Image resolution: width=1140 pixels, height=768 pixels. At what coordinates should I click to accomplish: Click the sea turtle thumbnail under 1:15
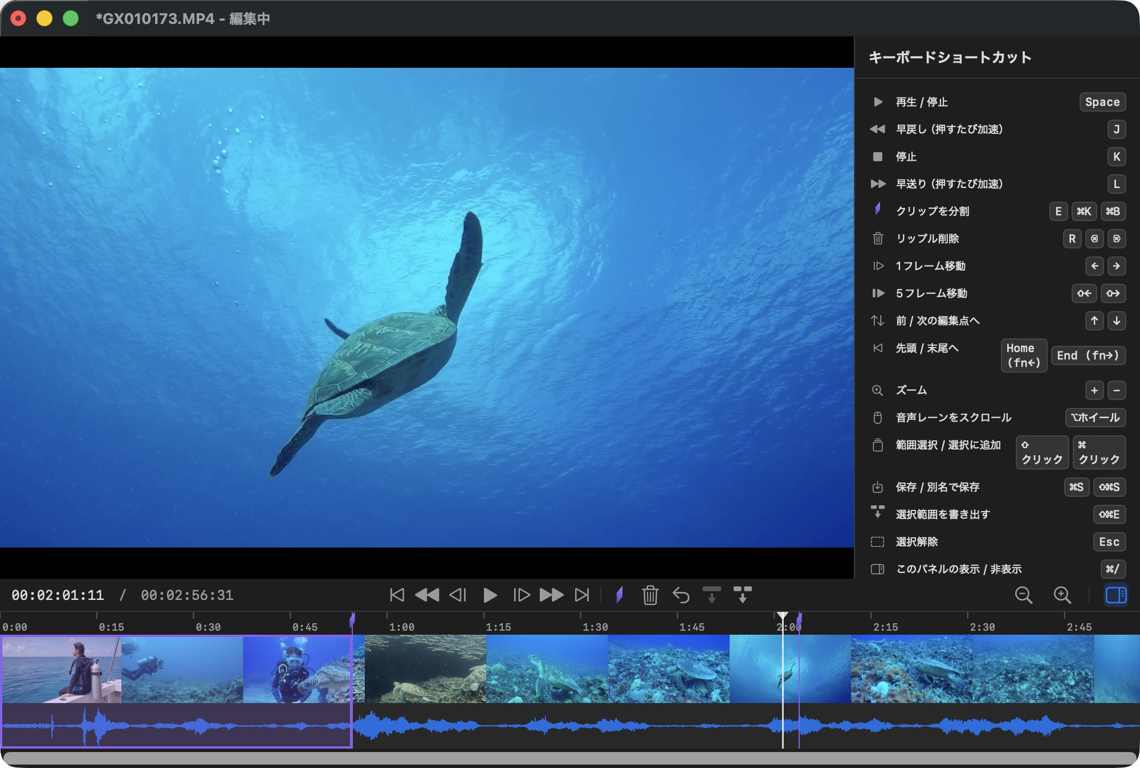point(547,669)
